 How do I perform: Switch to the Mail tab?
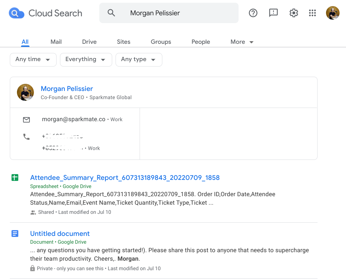click(56, 42)
